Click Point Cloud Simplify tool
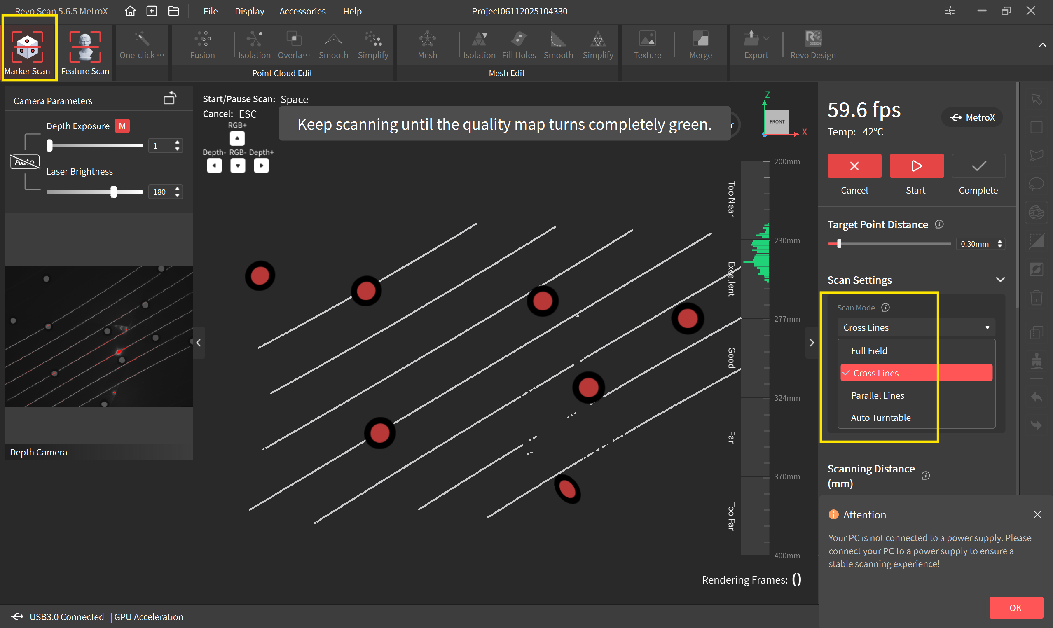Viewport: 1053px width, 628px height. pos(373,45)
